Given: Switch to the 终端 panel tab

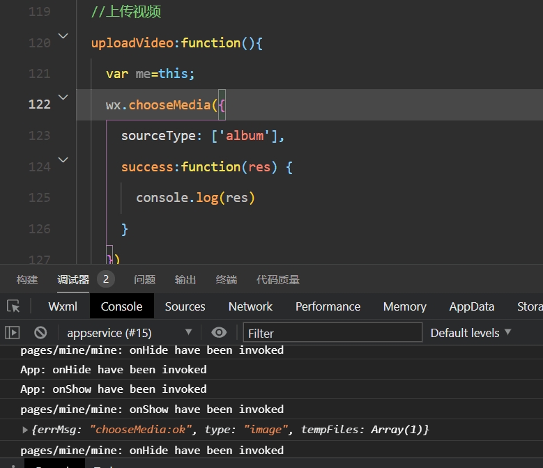Looking at the screenshot, I should [226, 279].
